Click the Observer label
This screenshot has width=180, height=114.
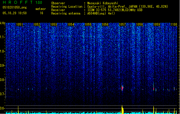click(x=58, y=3)
